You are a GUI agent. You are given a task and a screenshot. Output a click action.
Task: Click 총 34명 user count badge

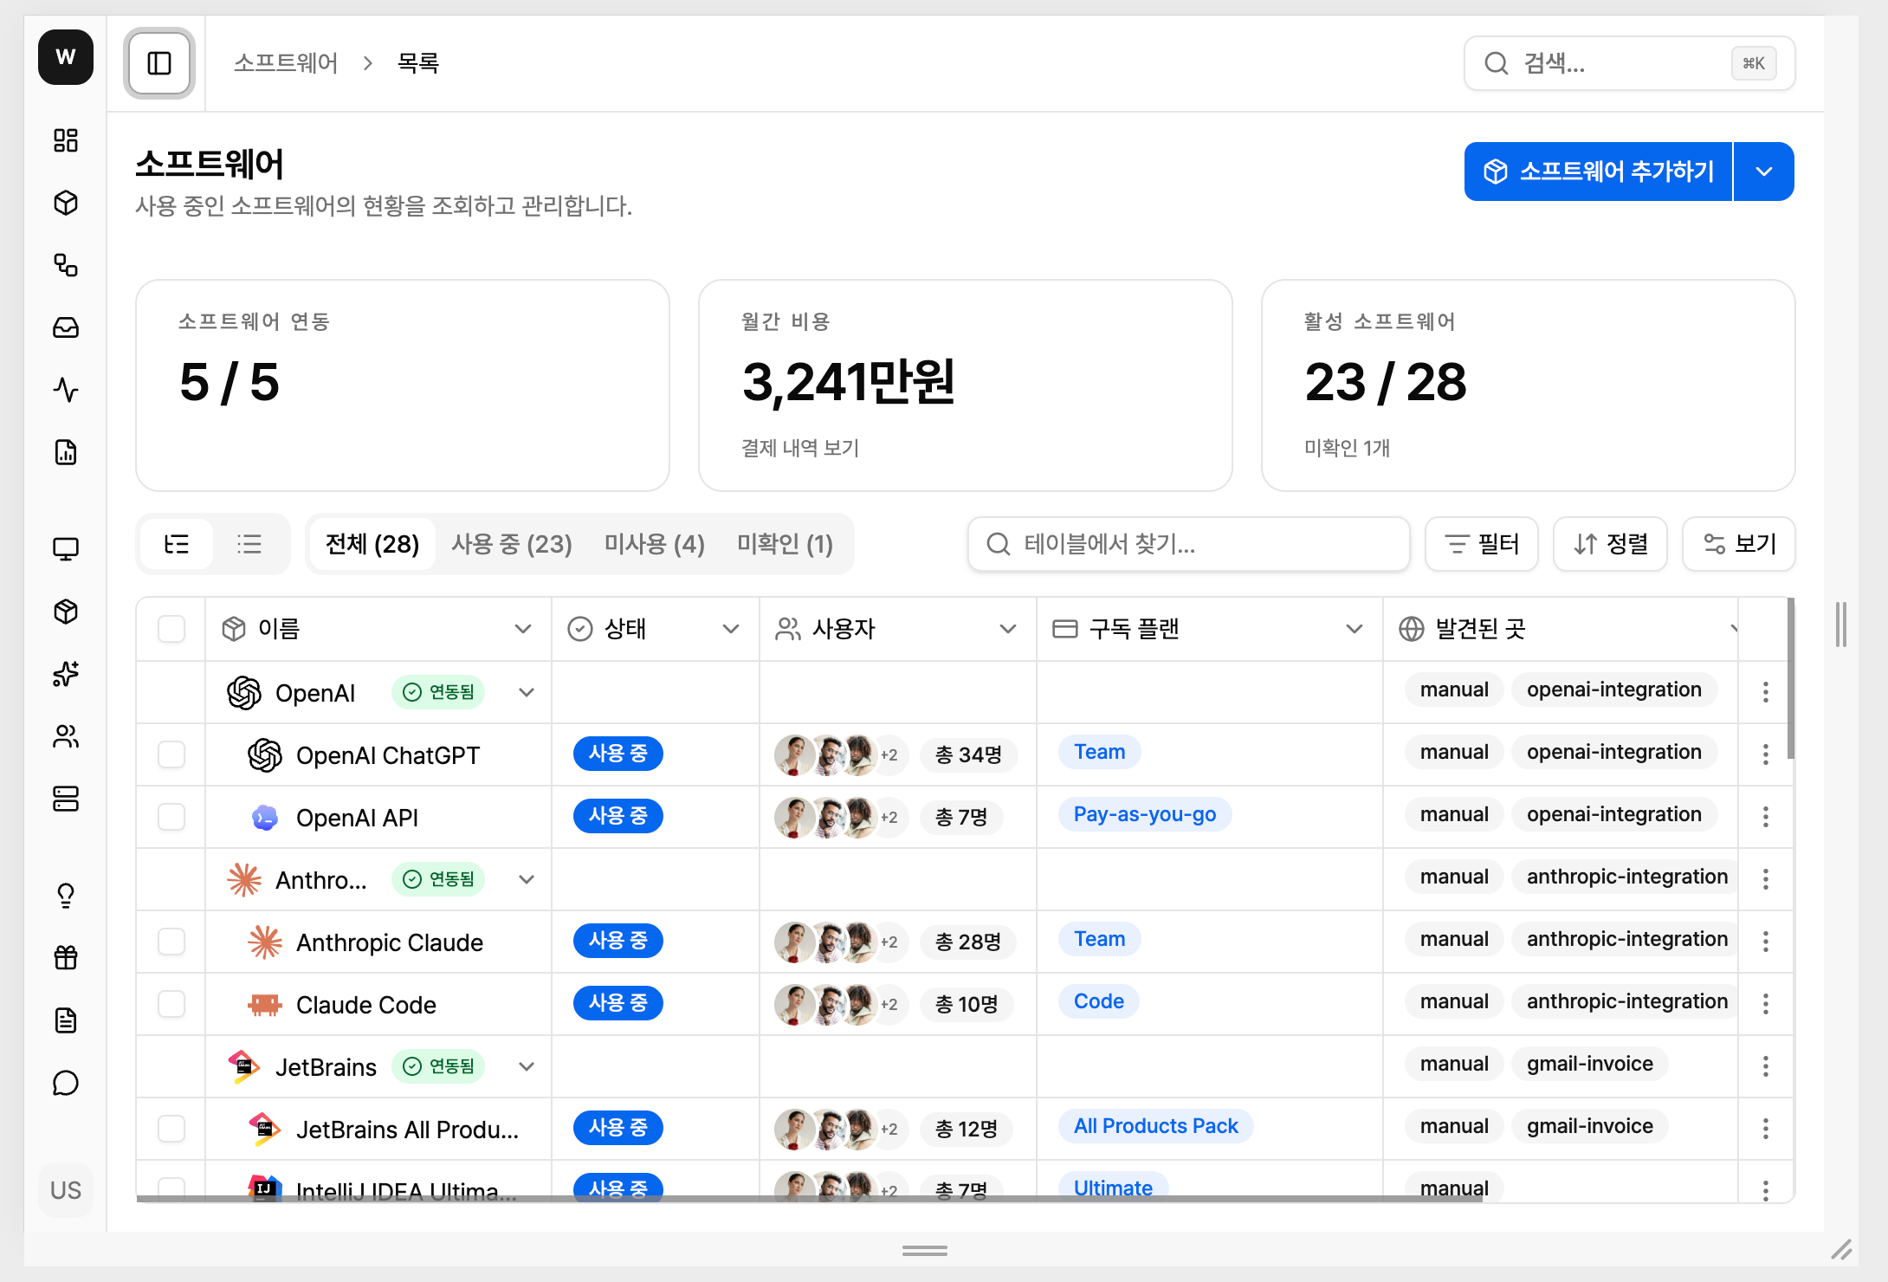coord(968,754)
